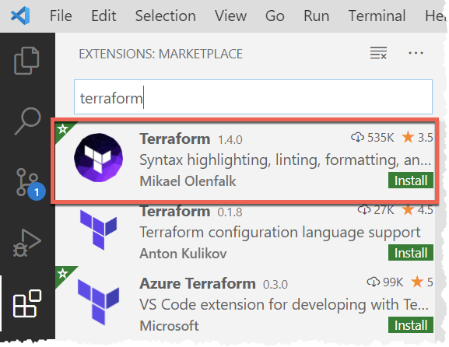Click the Mikael Olenfalk Terraform extension logo

tap(99, 157)
